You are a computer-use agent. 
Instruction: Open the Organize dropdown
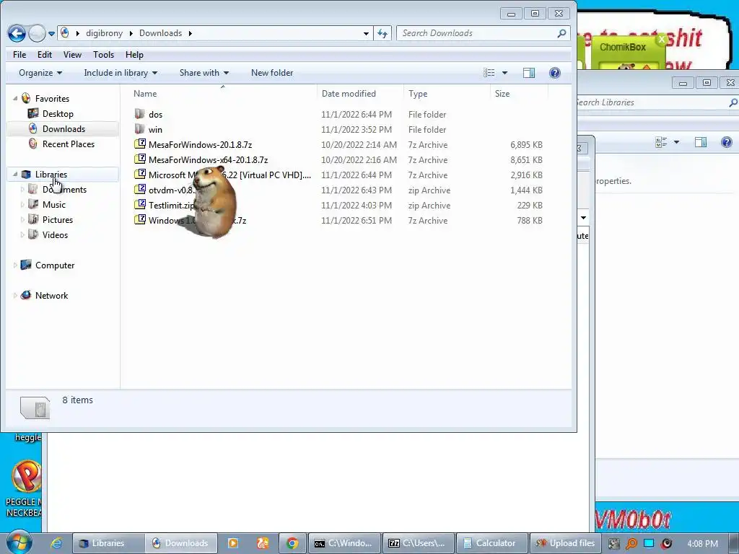point(40,73)
